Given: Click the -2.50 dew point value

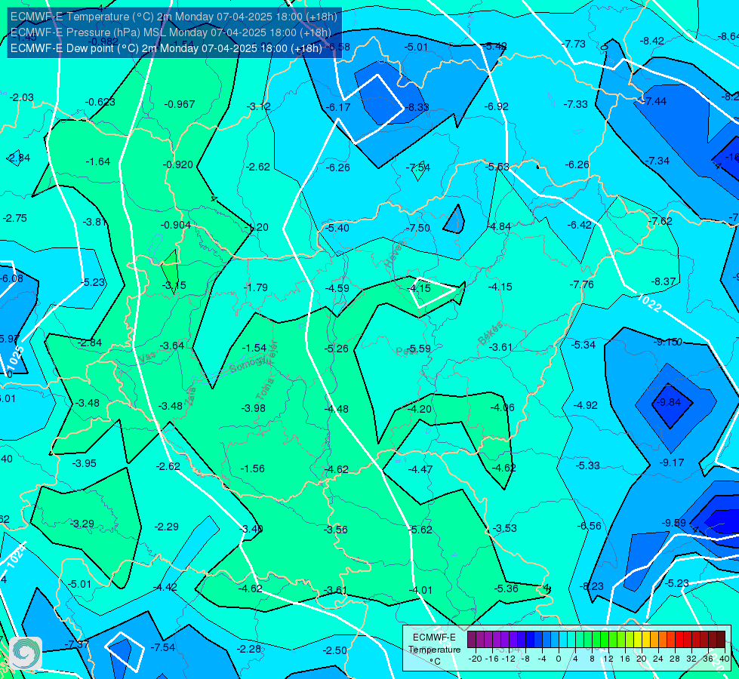Looking at the screenshot, I should click(334, 650).
